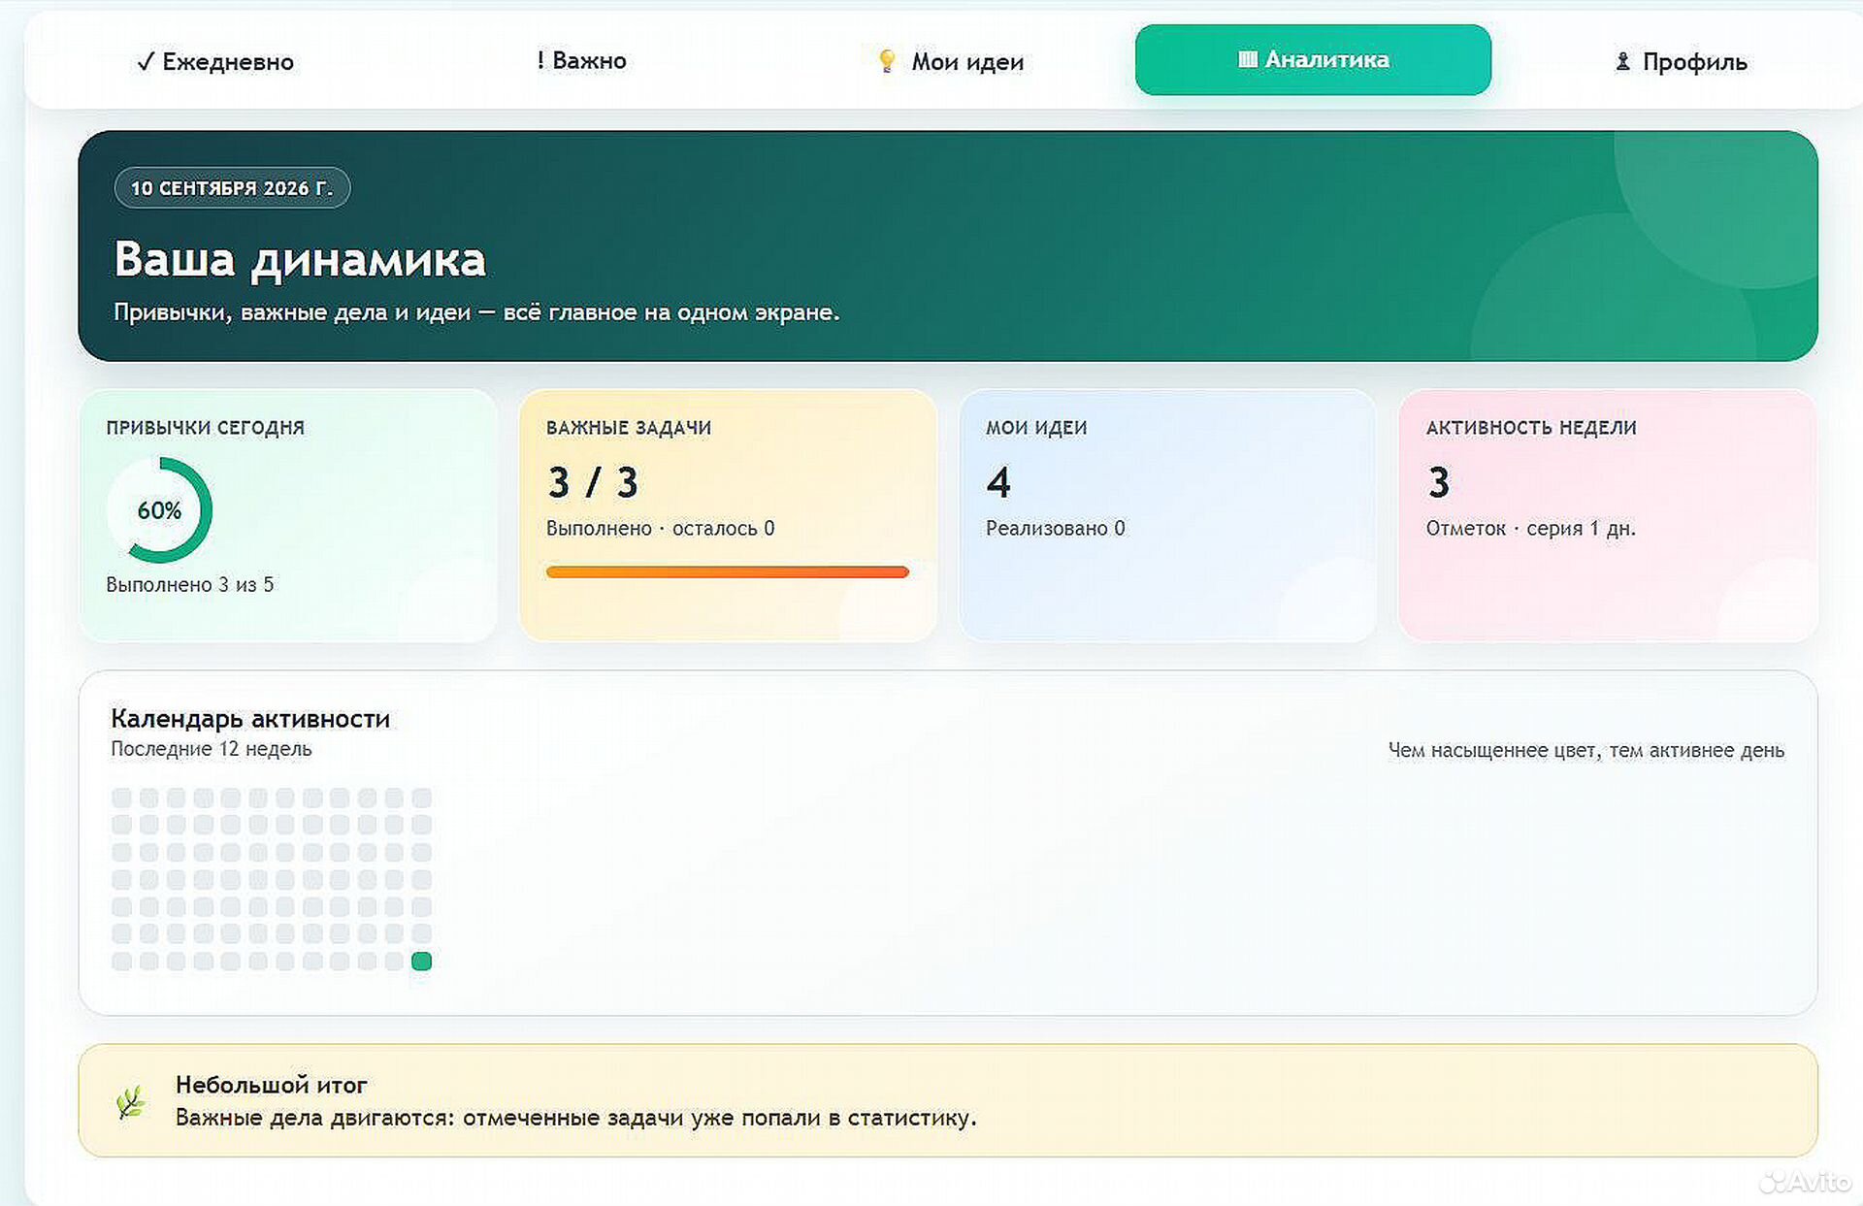Click the lightbulb icon beside Мои идеи
1863x1206 pixels.
coord(886,61)
